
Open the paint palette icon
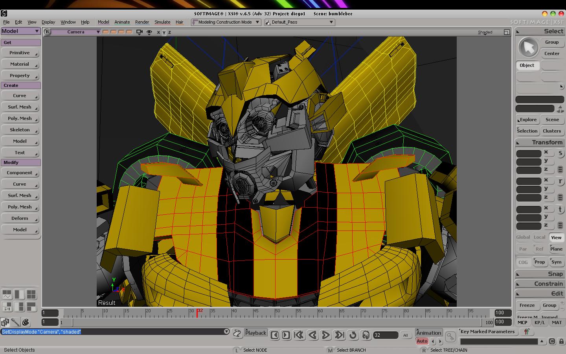(25, 323)
